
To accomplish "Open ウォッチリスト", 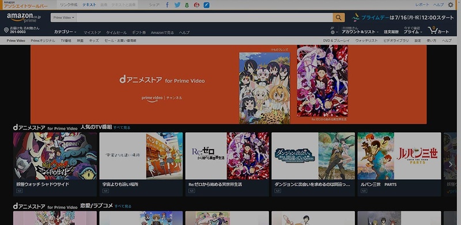I will tap(366, 40).
